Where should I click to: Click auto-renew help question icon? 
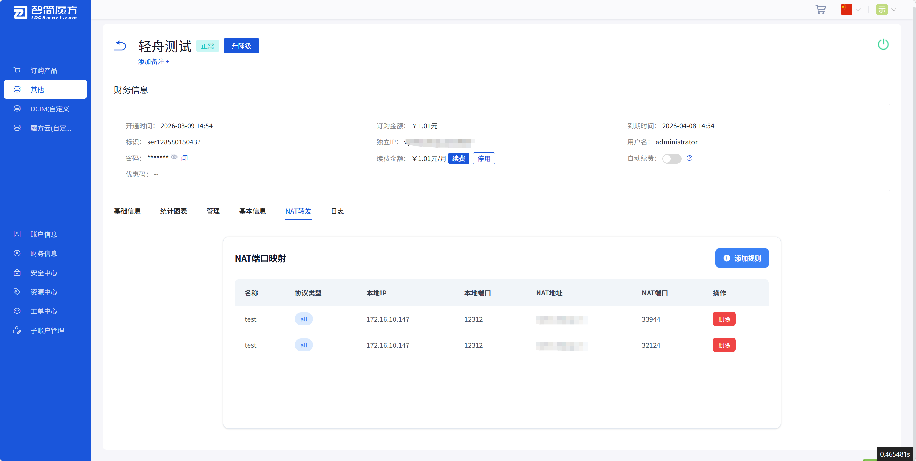[689, 158]
